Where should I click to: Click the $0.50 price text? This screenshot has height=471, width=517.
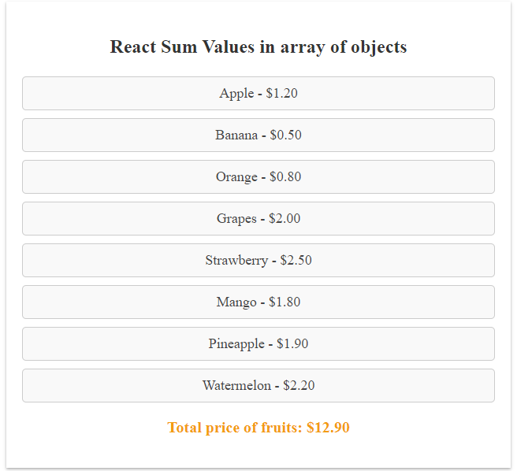285,135
